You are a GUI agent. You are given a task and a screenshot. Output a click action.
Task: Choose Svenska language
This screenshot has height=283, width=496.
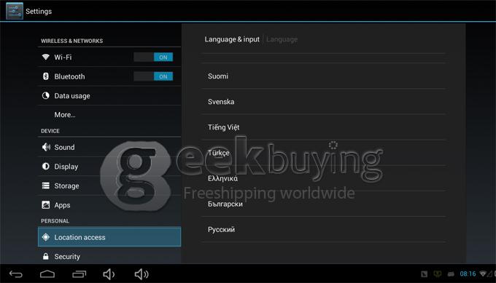[x=324, y=102]
